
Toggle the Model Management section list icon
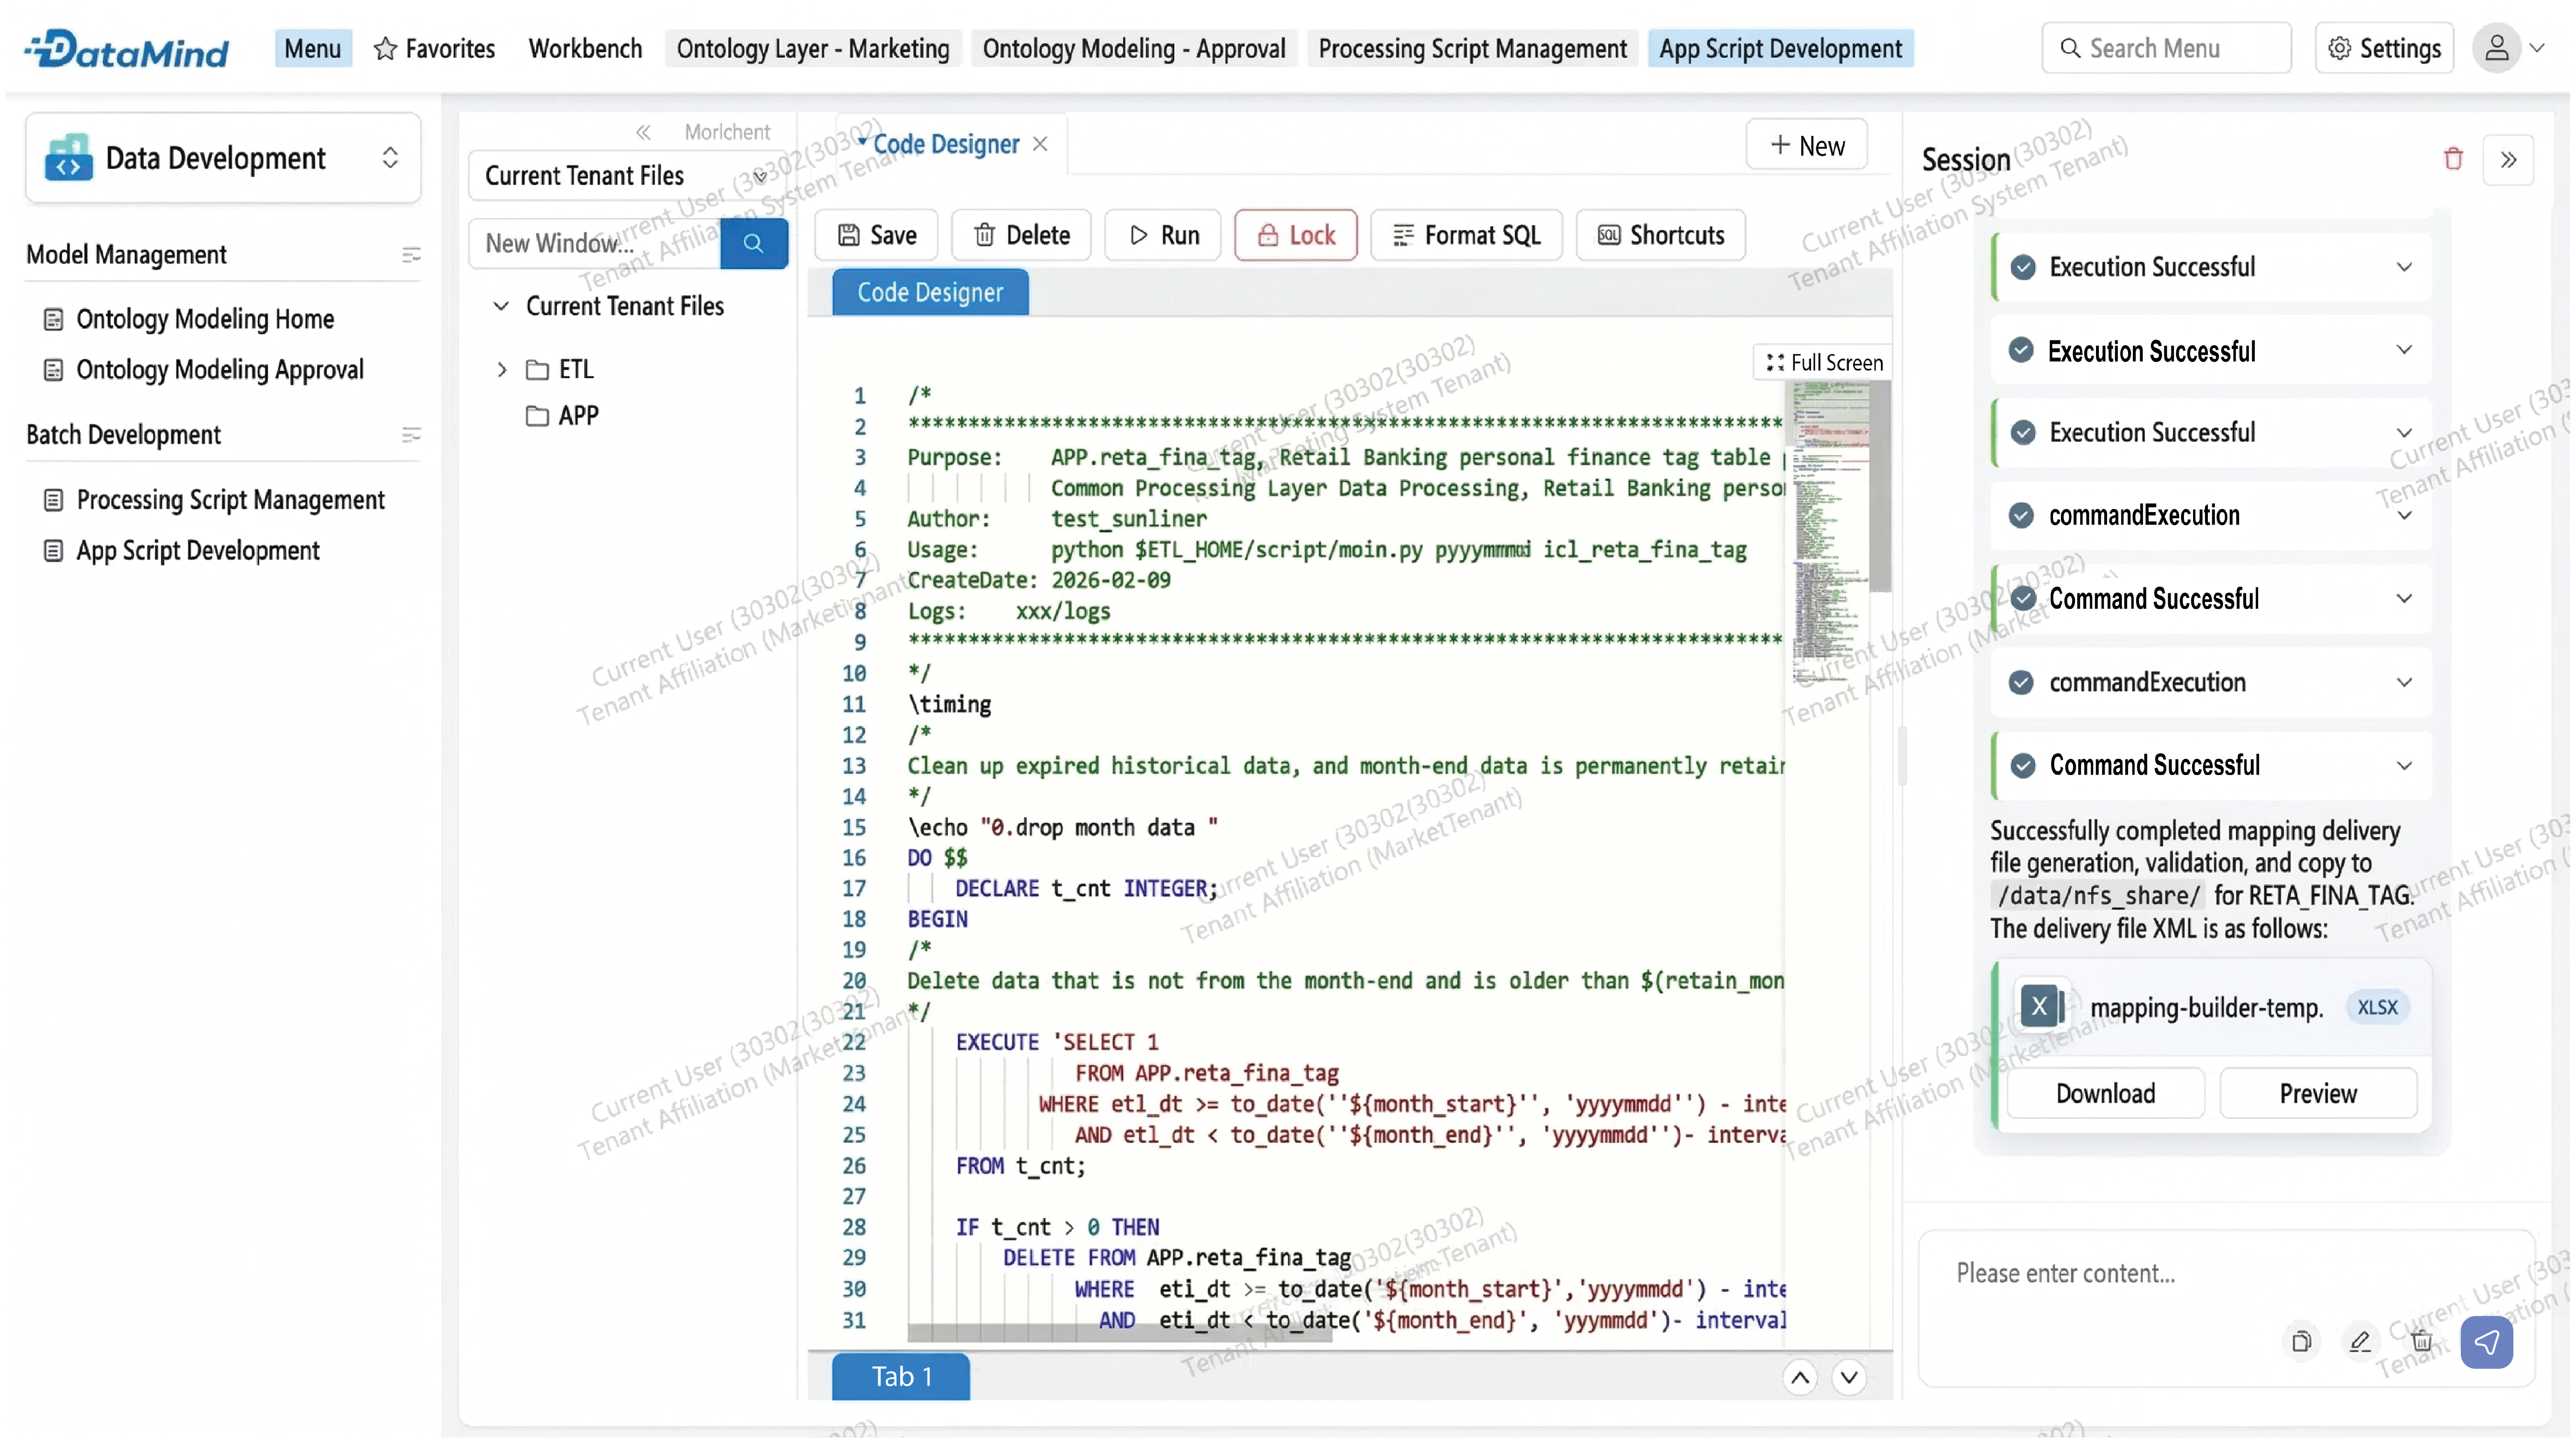pyautogui.click(x=411, y=255)
